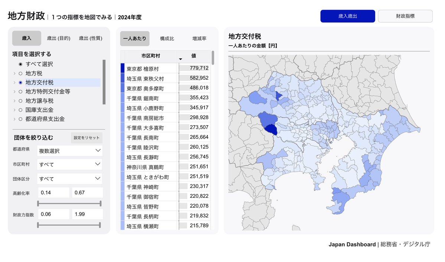Screen dimensions: 445x262
Task: Select the 埼玉県 横瀬町 row
Action: 166,226
